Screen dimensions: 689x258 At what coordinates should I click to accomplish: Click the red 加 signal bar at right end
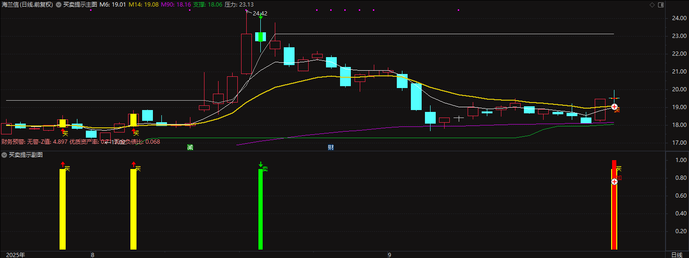pos(614,205)
